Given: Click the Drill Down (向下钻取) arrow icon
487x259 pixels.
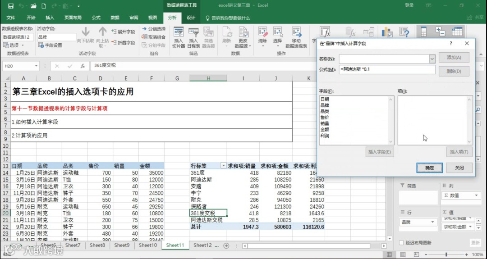Looking at the screenshot, I should pyautogui.click(x=85, y=32).
